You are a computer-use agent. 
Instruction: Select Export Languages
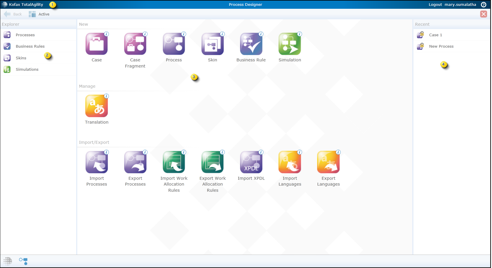(328, 162)
